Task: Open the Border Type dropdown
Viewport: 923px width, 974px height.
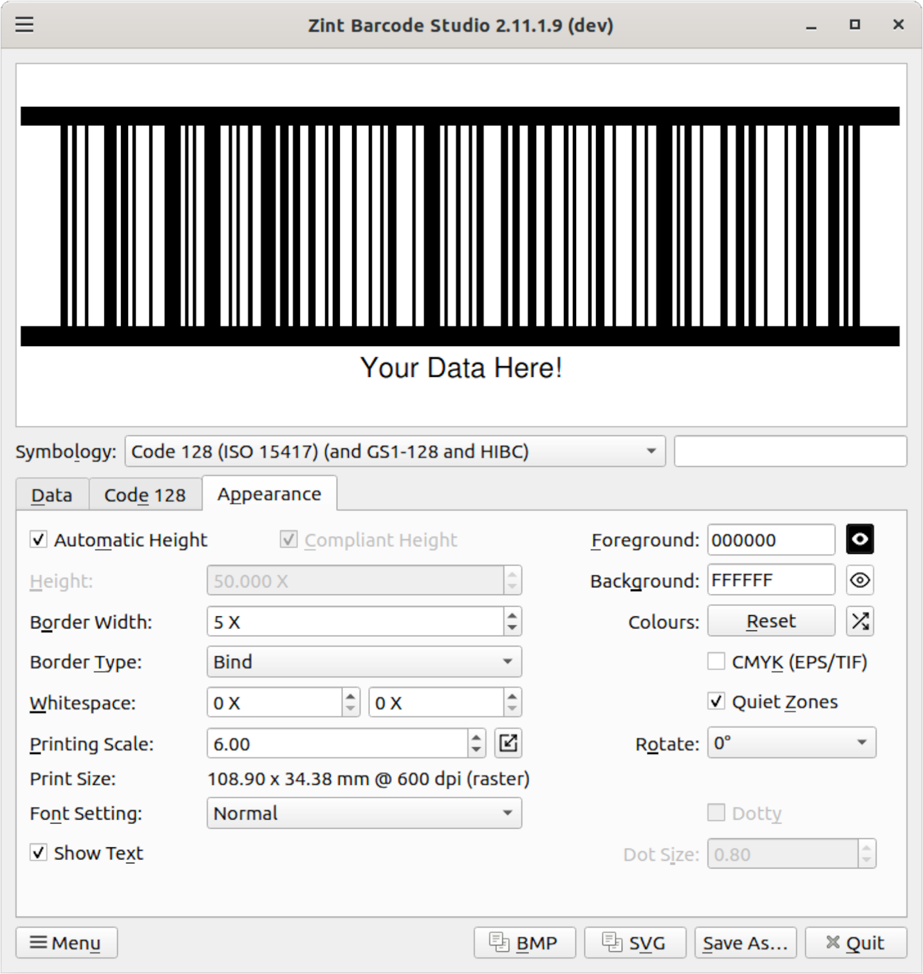Action: point(364,662)
